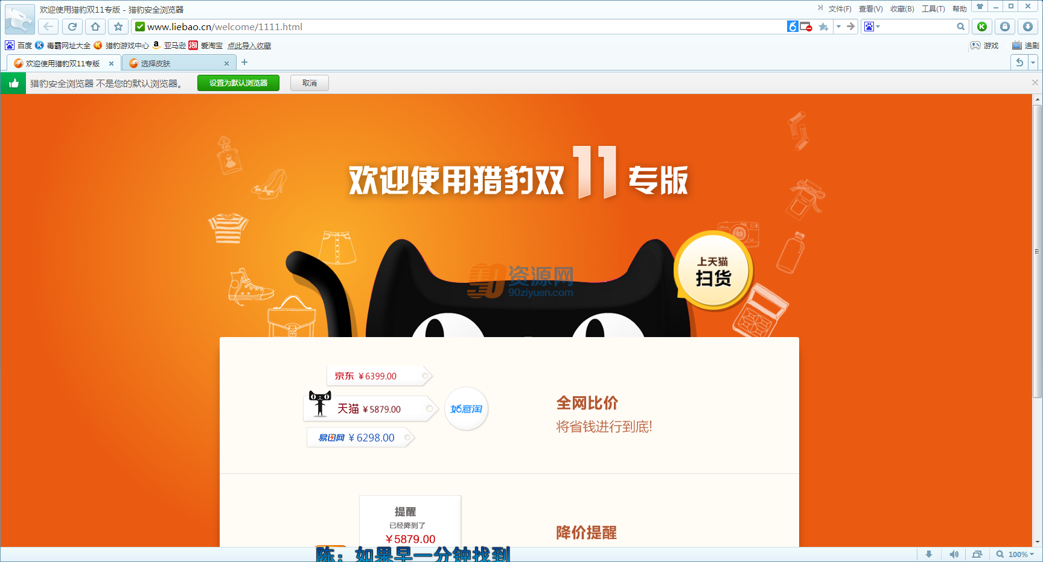Open the 亚马逊 bookmark
Screen dimensions: 1043x562
[169, 45]
